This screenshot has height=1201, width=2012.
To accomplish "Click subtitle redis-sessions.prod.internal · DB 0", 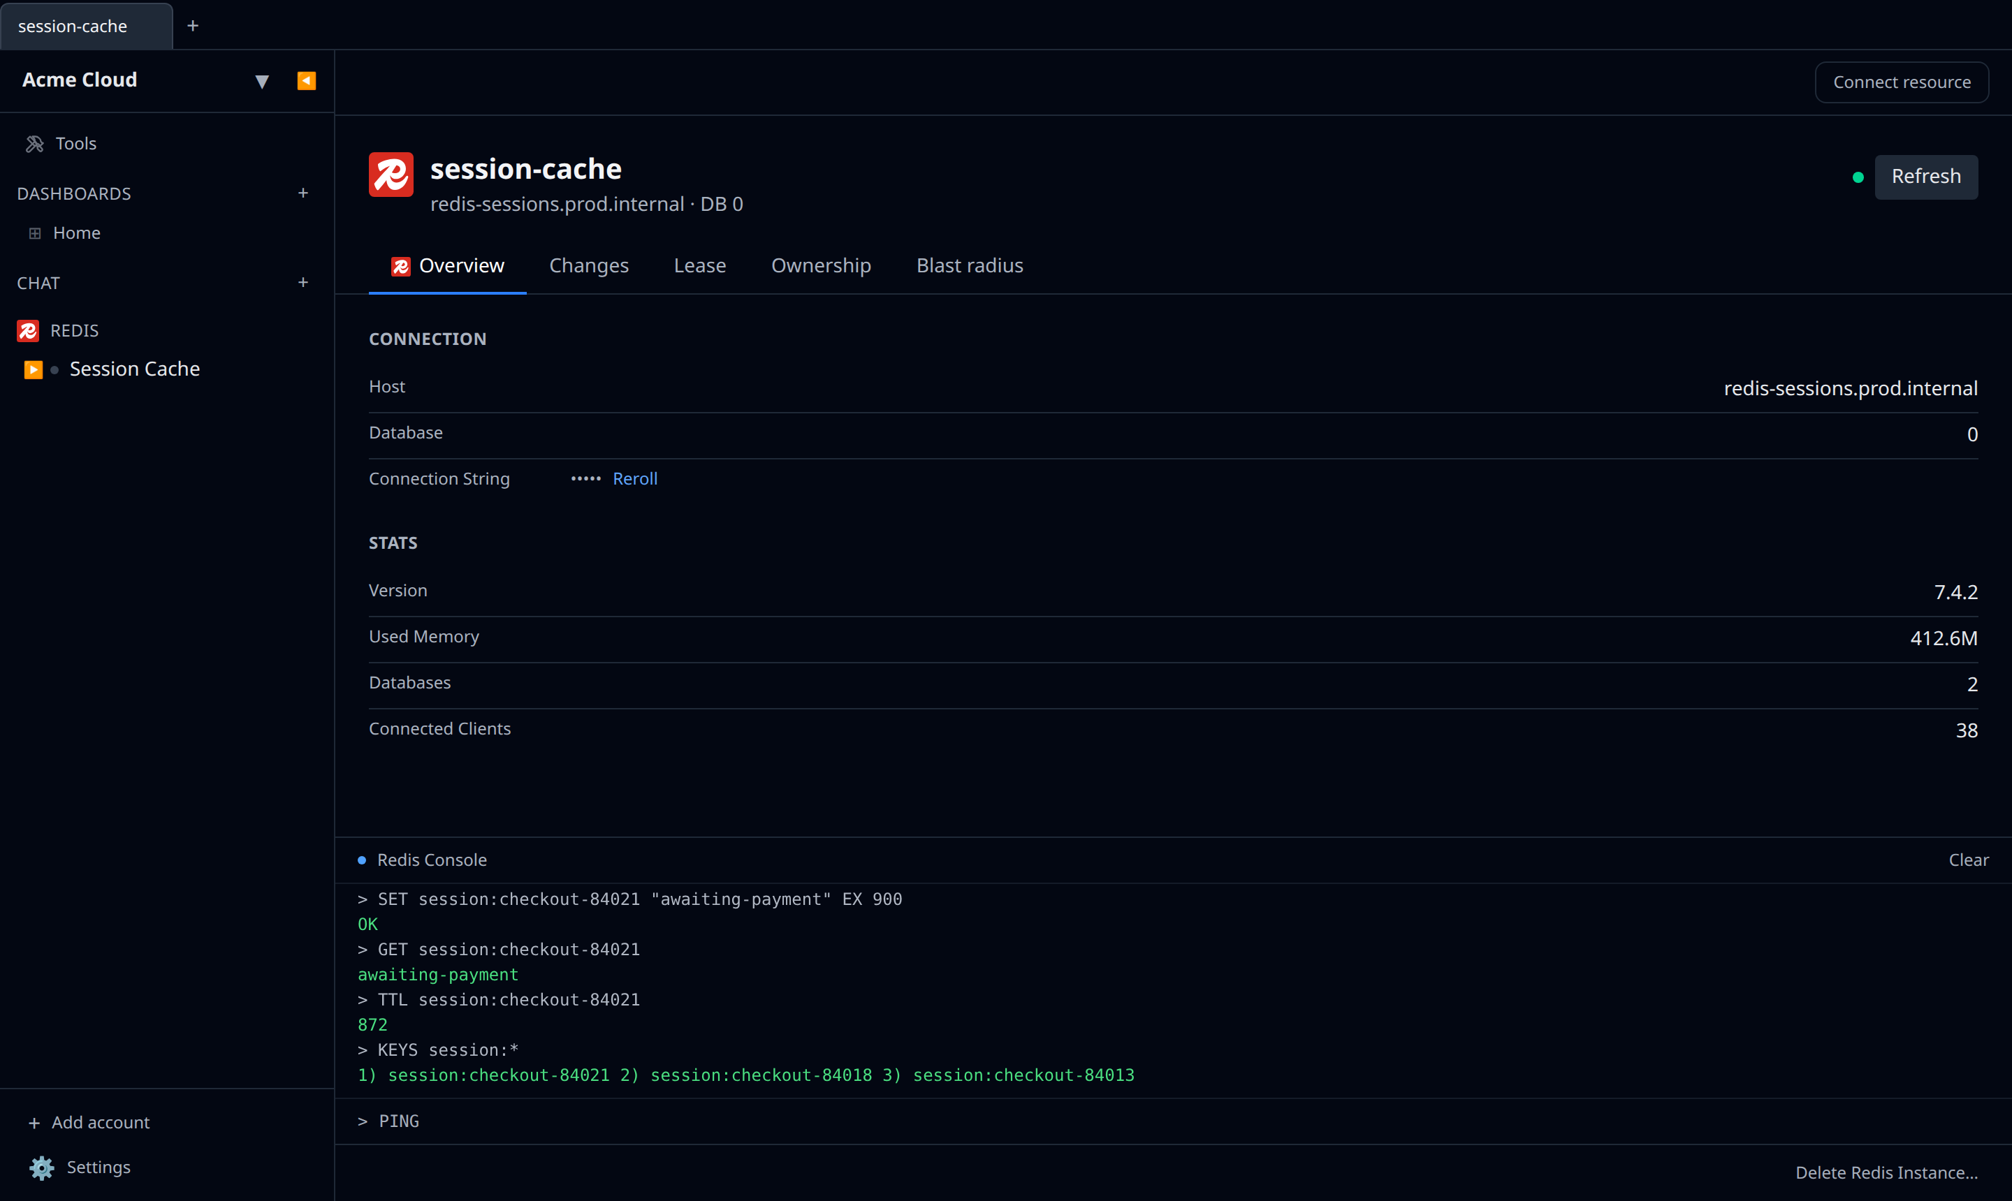I will 586,204.
